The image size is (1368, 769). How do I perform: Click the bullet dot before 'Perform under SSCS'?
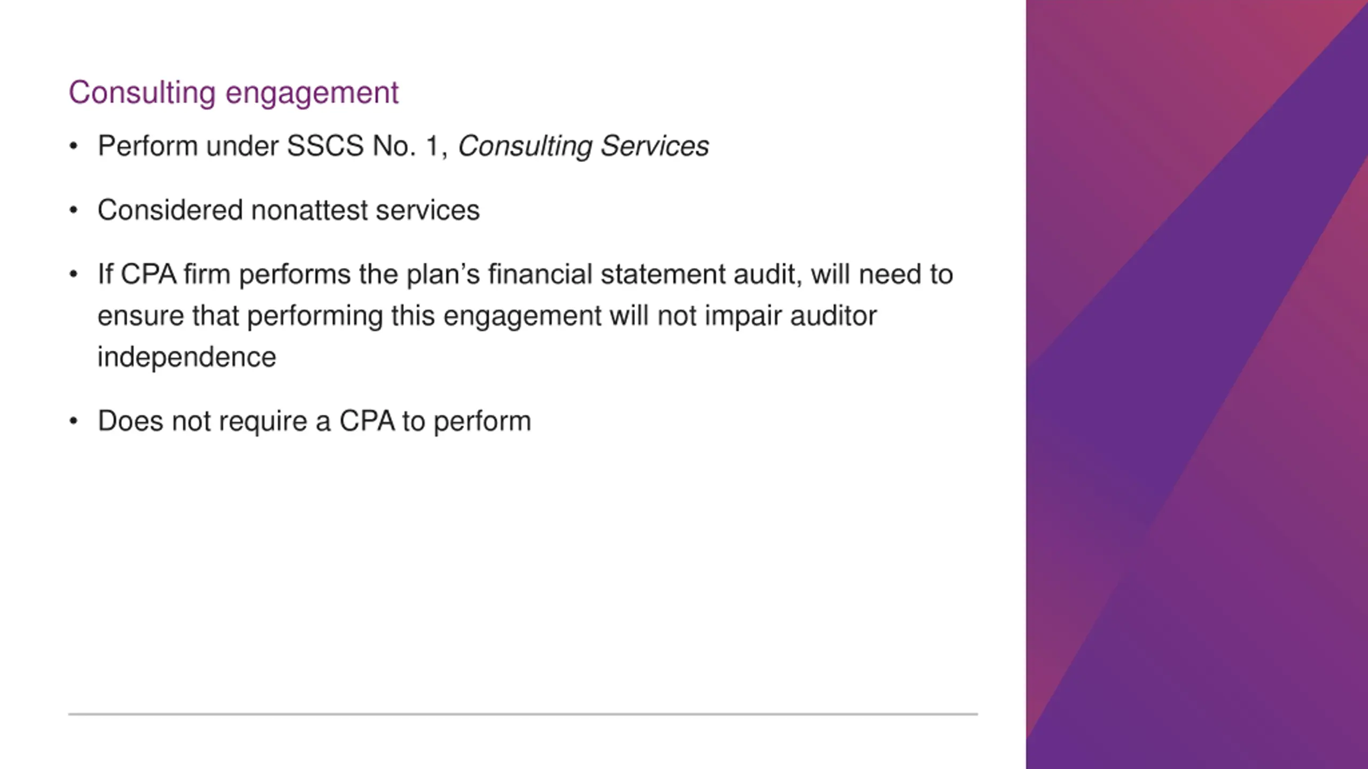pos(74,146)
